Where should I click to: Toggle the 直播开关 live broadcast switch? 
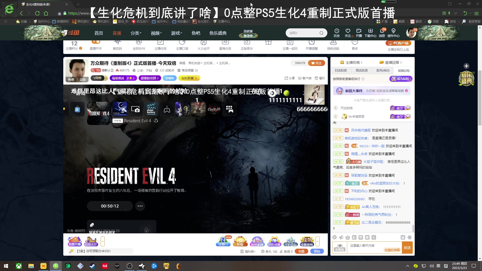[96, 42]
